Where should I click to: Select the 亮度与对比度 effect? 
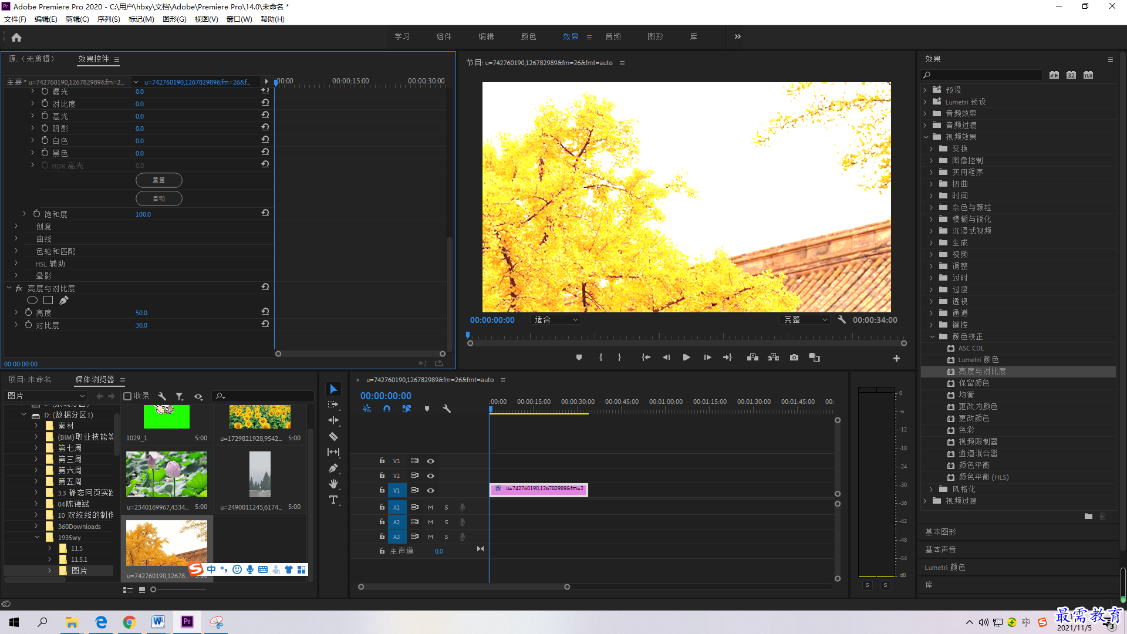982,372
